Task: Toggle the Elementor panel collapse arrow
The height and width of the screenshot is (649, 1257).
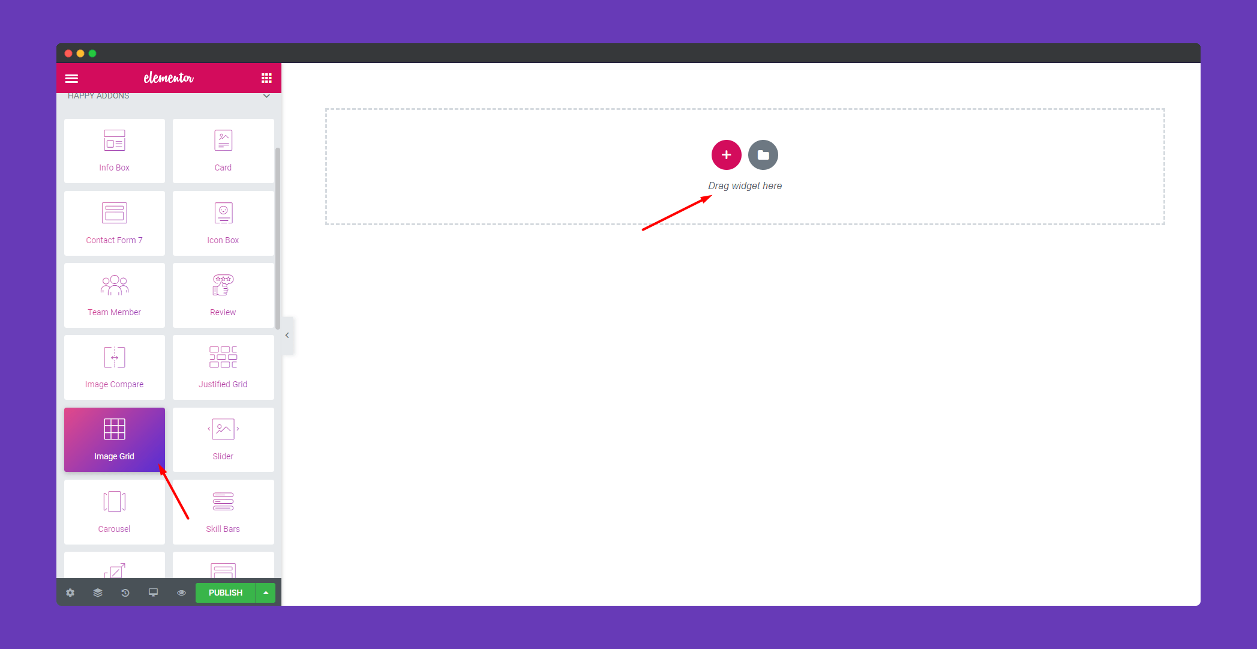Action: click(287, 334)
